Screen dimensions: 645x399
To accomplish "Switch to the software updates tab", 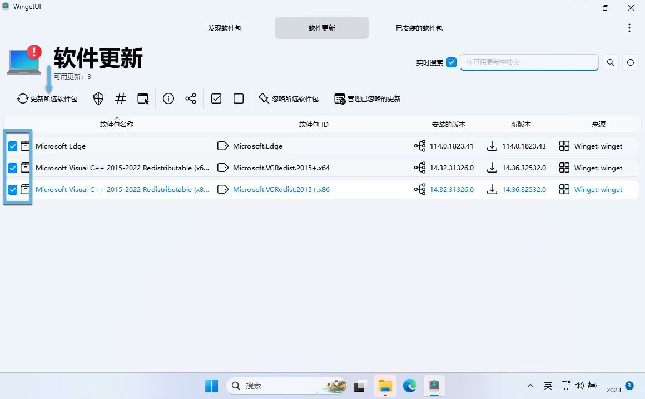I will pos(322,28).
